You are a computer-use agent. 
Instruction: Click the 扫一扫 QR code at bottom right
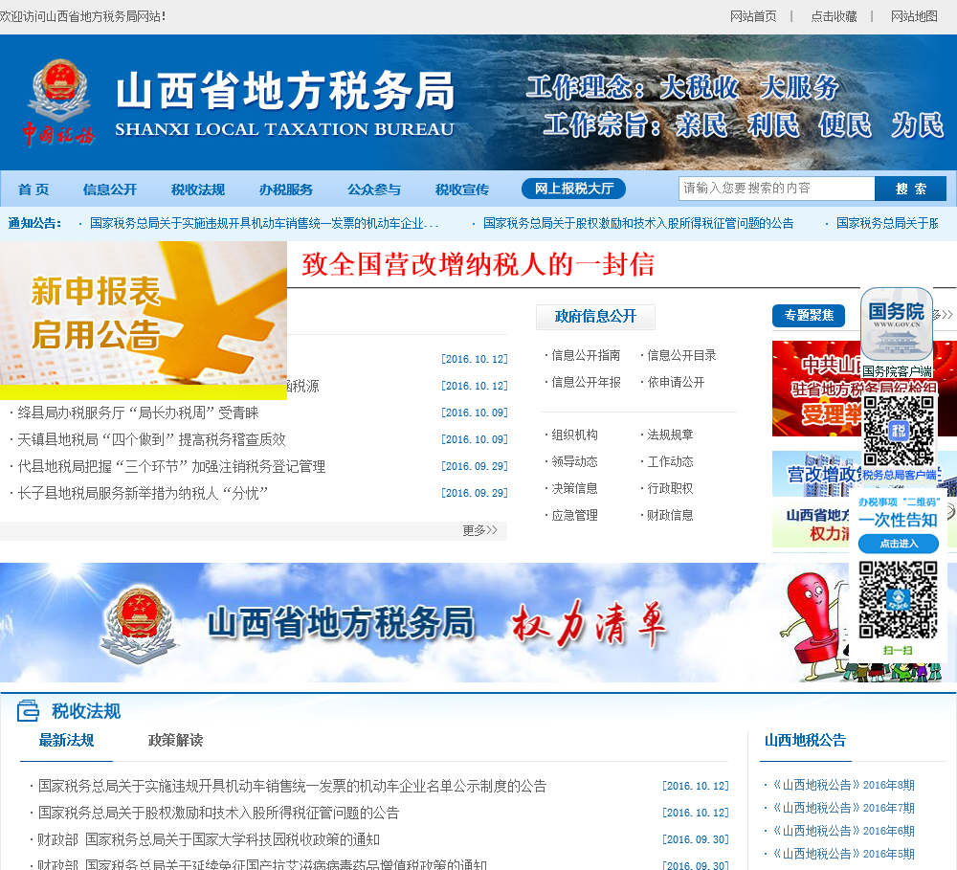click(x=898, y=600)
